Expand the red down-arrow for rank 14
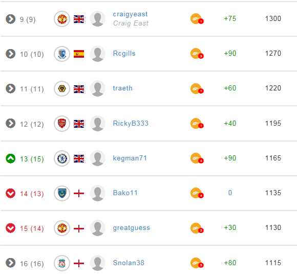The height and width of the screenshot is (280, 297). [10, 194]
